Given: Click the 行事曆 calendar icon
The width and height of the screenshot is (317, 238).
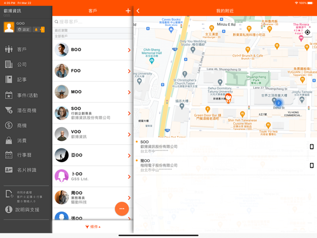Looking at the screenshot, I should [9, 155].
